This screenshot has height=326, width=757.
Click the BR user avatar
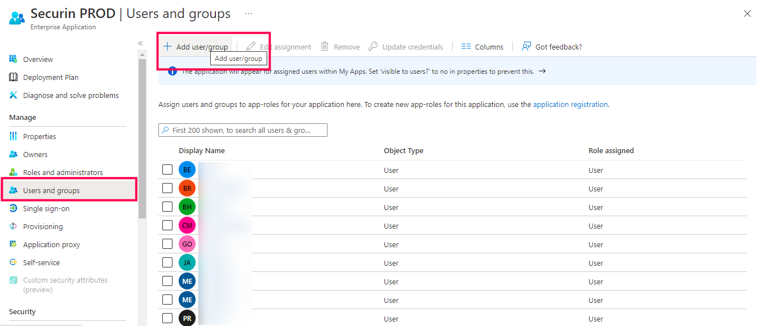[x=187, y=189]
